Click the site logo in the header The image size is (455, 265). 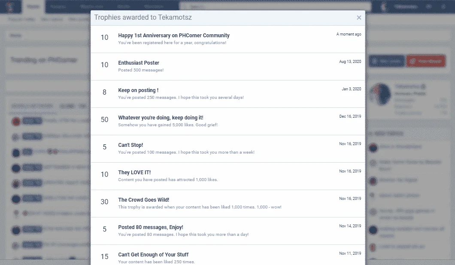(x=11, y=6)
